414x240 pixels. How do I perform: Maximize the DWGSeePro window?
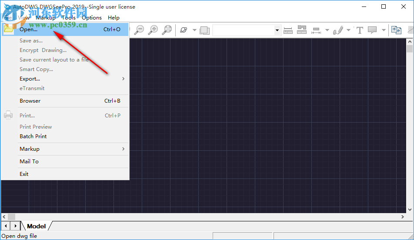tap(384, 7)
